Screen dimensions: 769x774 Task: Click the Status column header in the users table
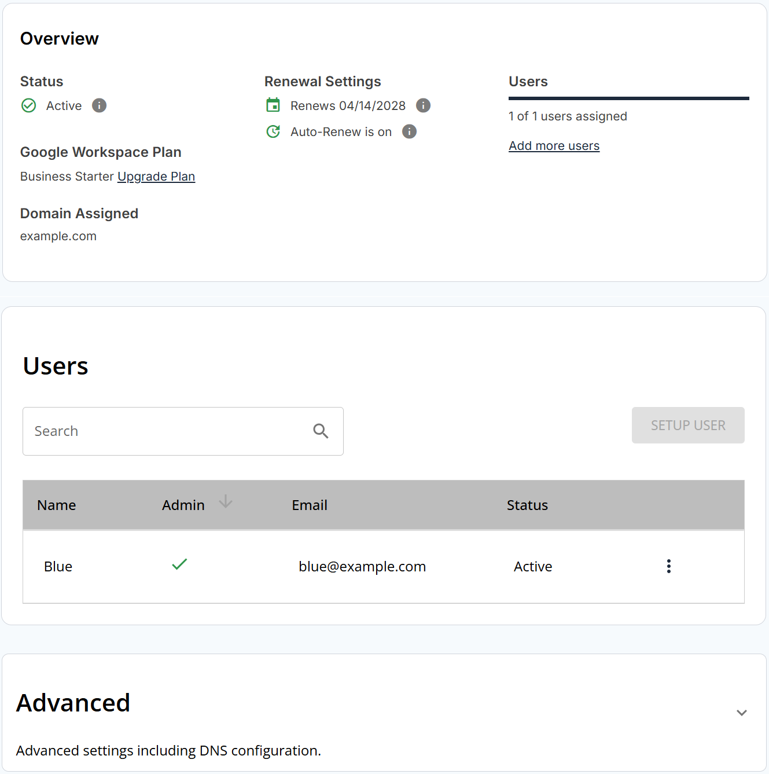pos(527,505)
